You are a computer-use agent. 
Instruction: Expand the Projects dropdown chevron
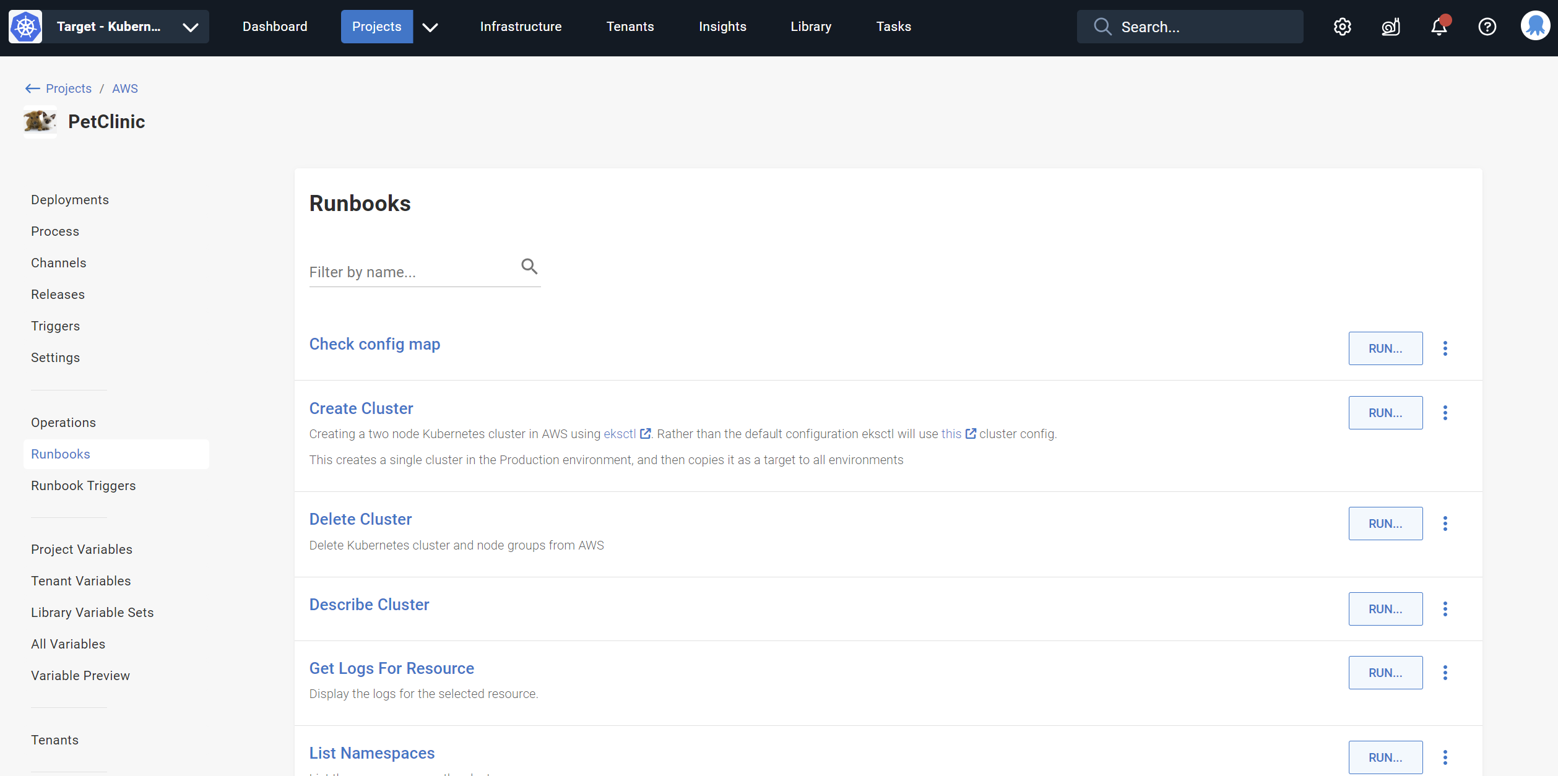430,27
